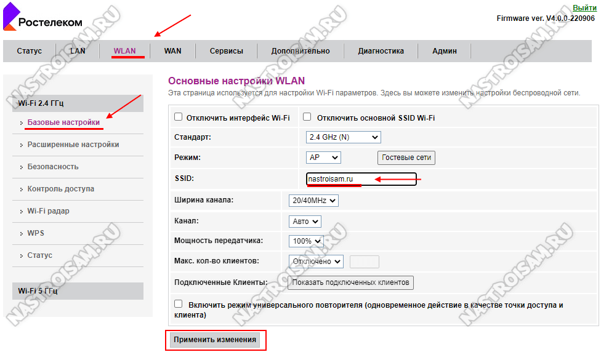The height and width of the screenshot is (352, 601).
Task: Switch to the WAN tab
Action: pyautogui.click(x=172, y=51)
